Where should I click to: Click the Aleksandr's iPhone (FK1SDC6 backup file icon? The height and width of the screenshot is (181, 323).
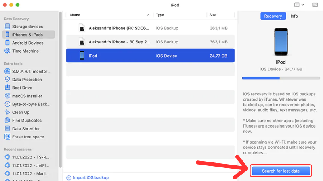pos(82,28)
